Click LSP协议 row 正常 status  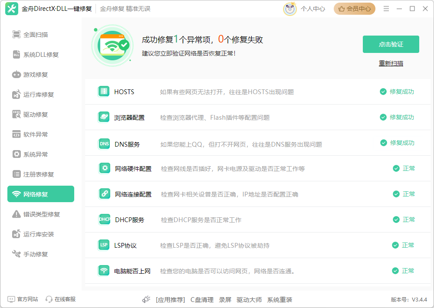[x=403, y=245]
